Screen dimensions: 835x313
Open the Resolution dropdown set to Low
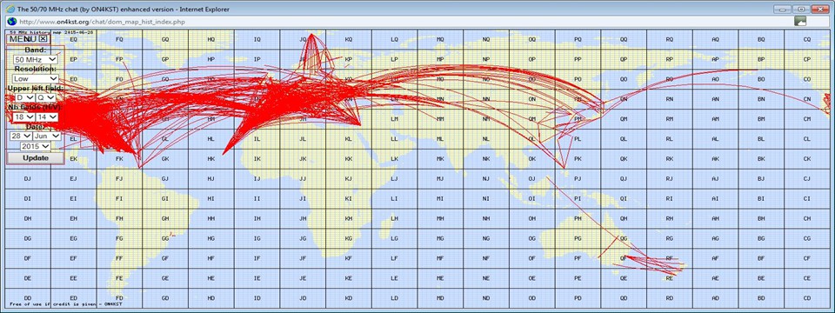(x=36, y=79)
